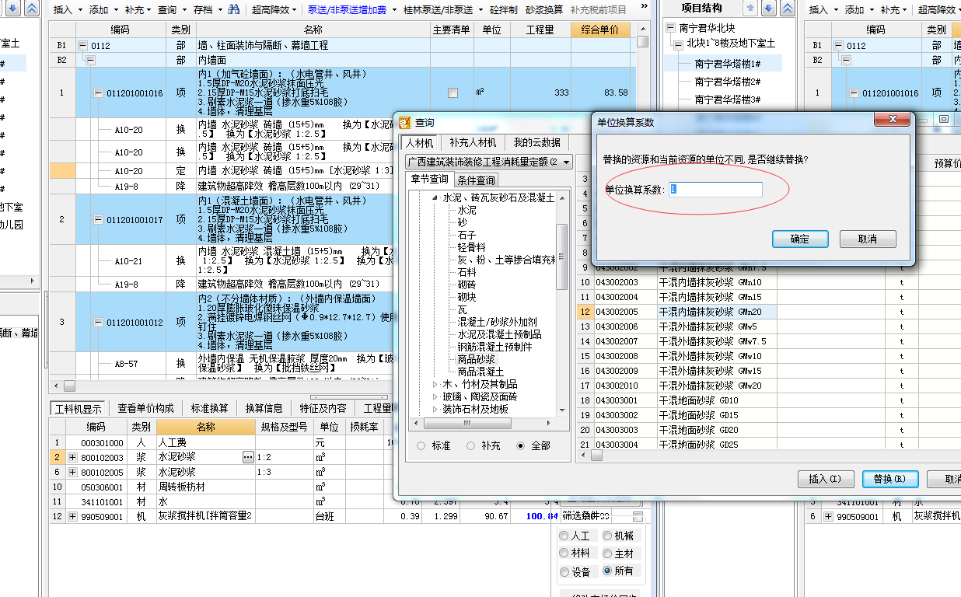
Task: Click the 插入(I) button in 查询 dialog
Action: (x=826, y=479)
